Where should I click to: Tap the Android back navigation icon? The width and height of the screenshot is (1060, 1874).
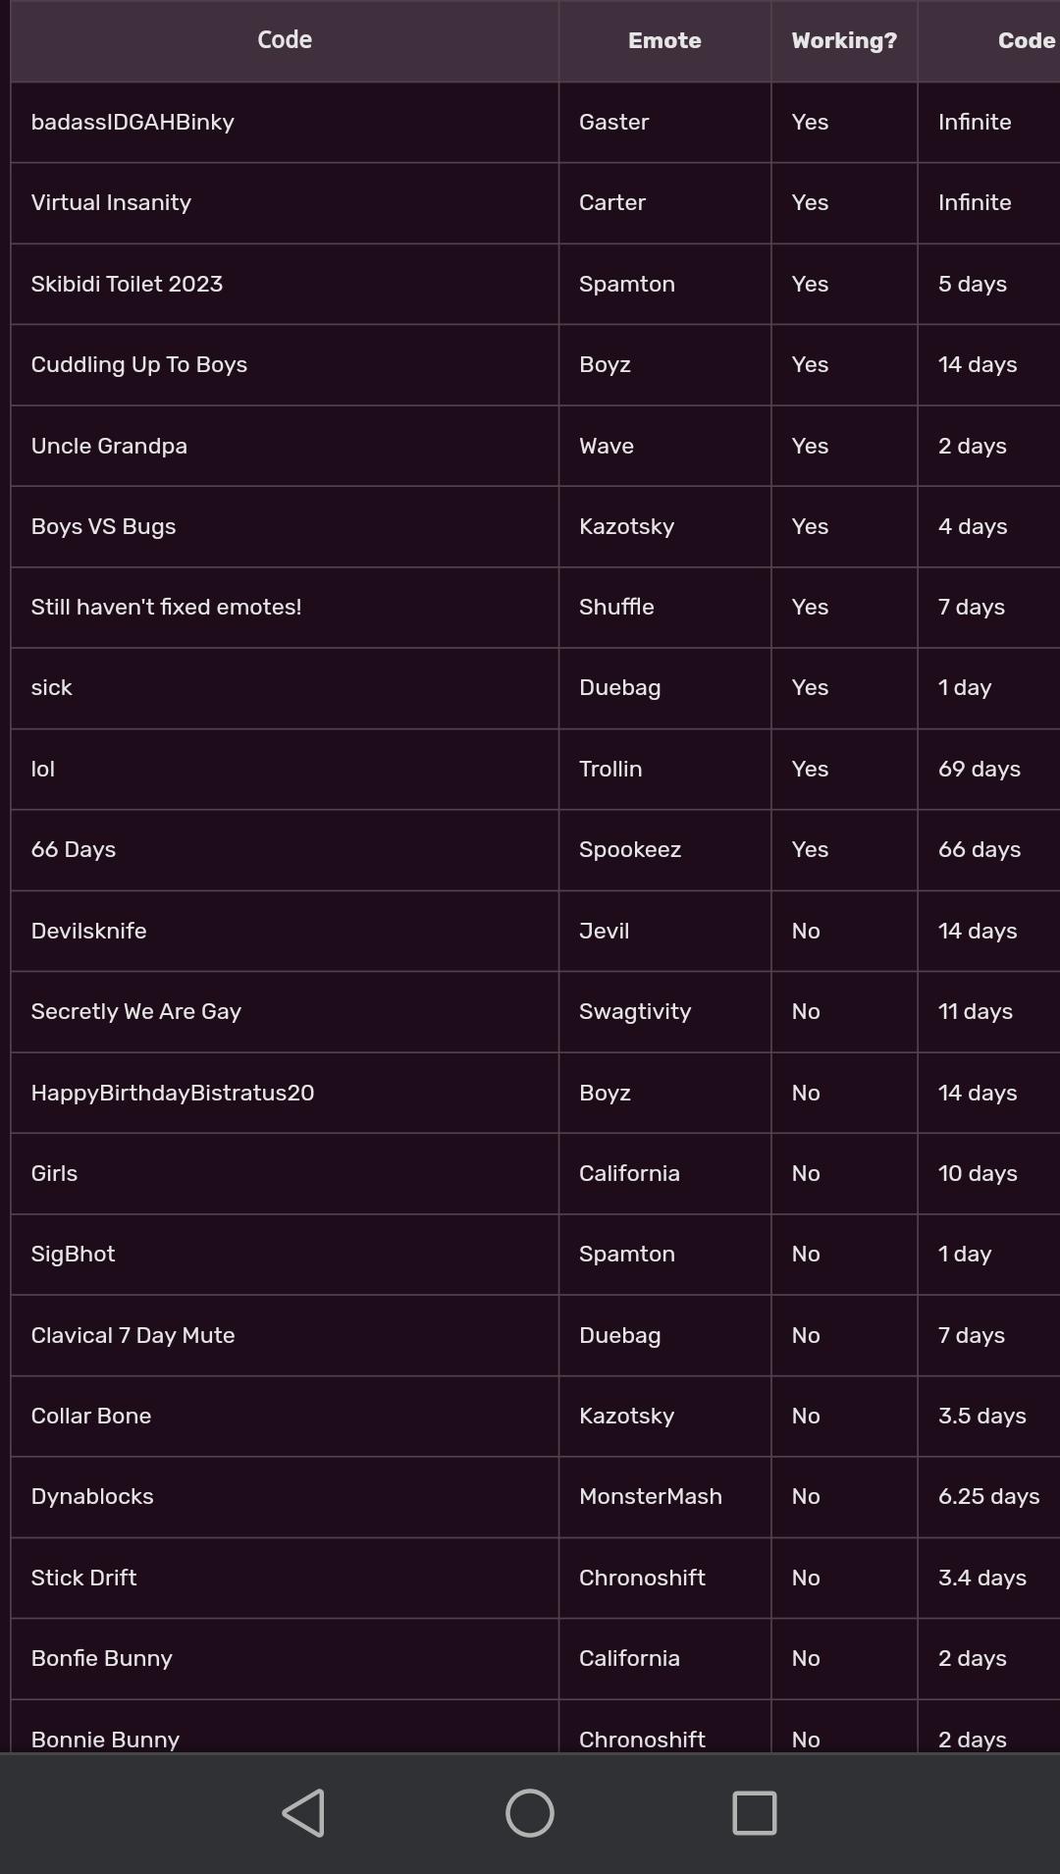click(304, 1812)
